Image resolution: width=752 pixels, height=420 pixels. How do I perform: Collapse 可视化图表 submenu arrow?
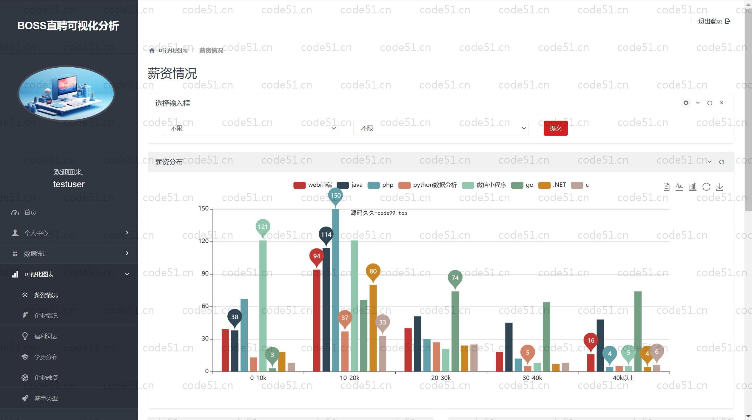pos(127,274)
